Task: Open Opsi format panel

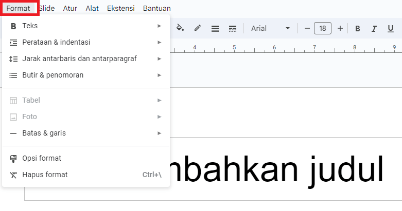Action: coord(86,158)
